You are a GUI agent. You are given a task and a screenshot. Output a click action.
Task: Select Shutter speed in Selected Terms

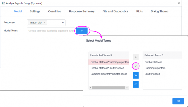[x=152, y=74]
